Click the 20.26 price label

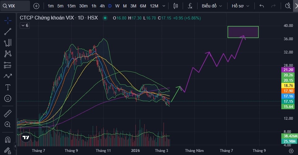[x=288, y=75]
